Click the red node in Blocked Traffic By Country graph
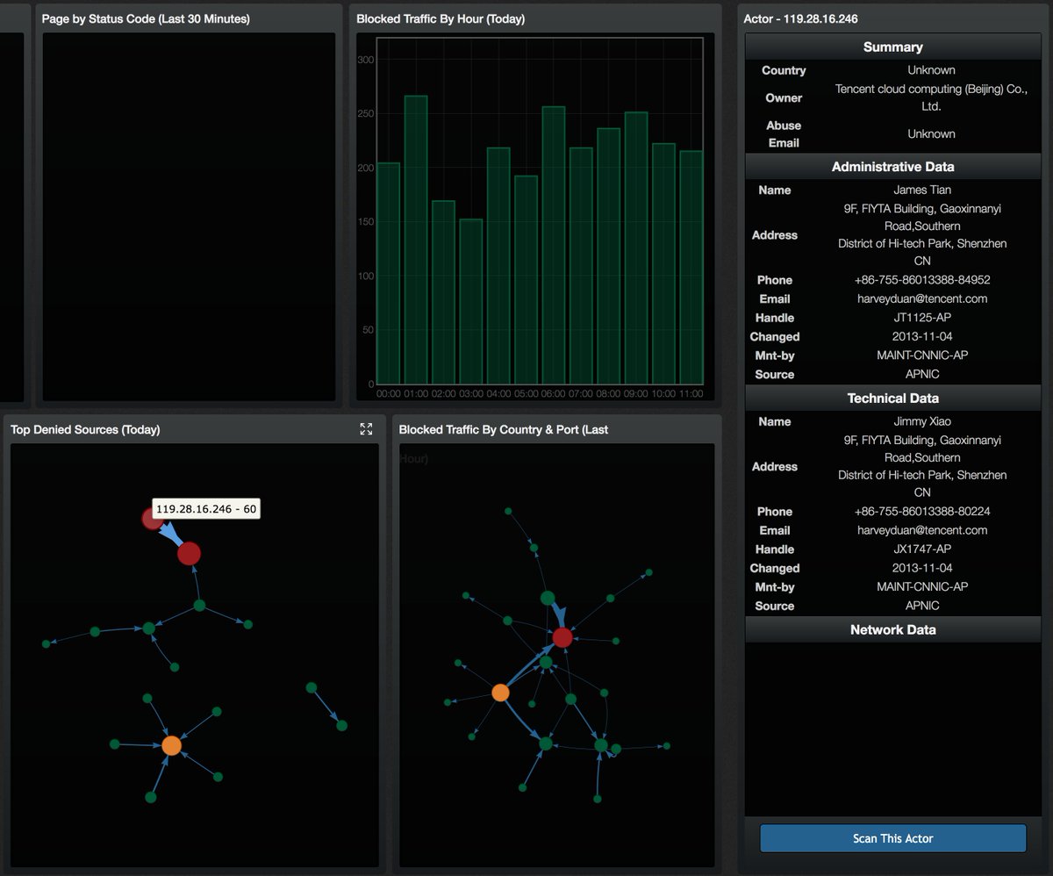Image resolution: width=1053 pixels, height=876 pixels. click(x=562, y=637)
